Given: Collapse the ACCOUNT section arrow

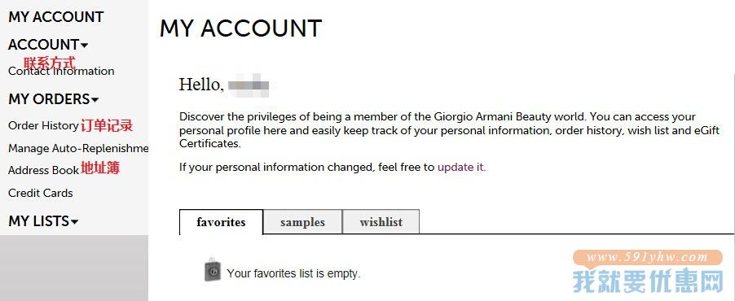Looking at the screenshot, I should coord(85,46).
